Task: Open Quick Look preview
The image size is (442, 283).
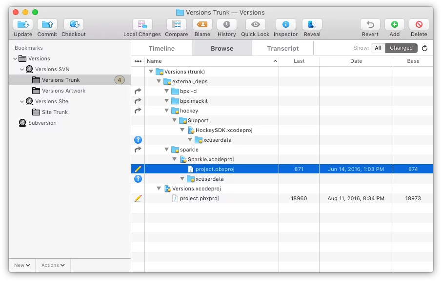Action: pos(255,24)
